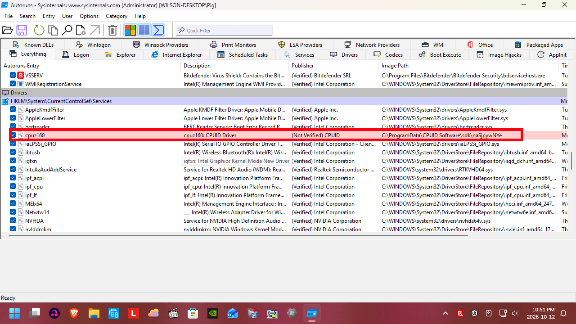Sort by the Publisher column header

tap(334, 66)
